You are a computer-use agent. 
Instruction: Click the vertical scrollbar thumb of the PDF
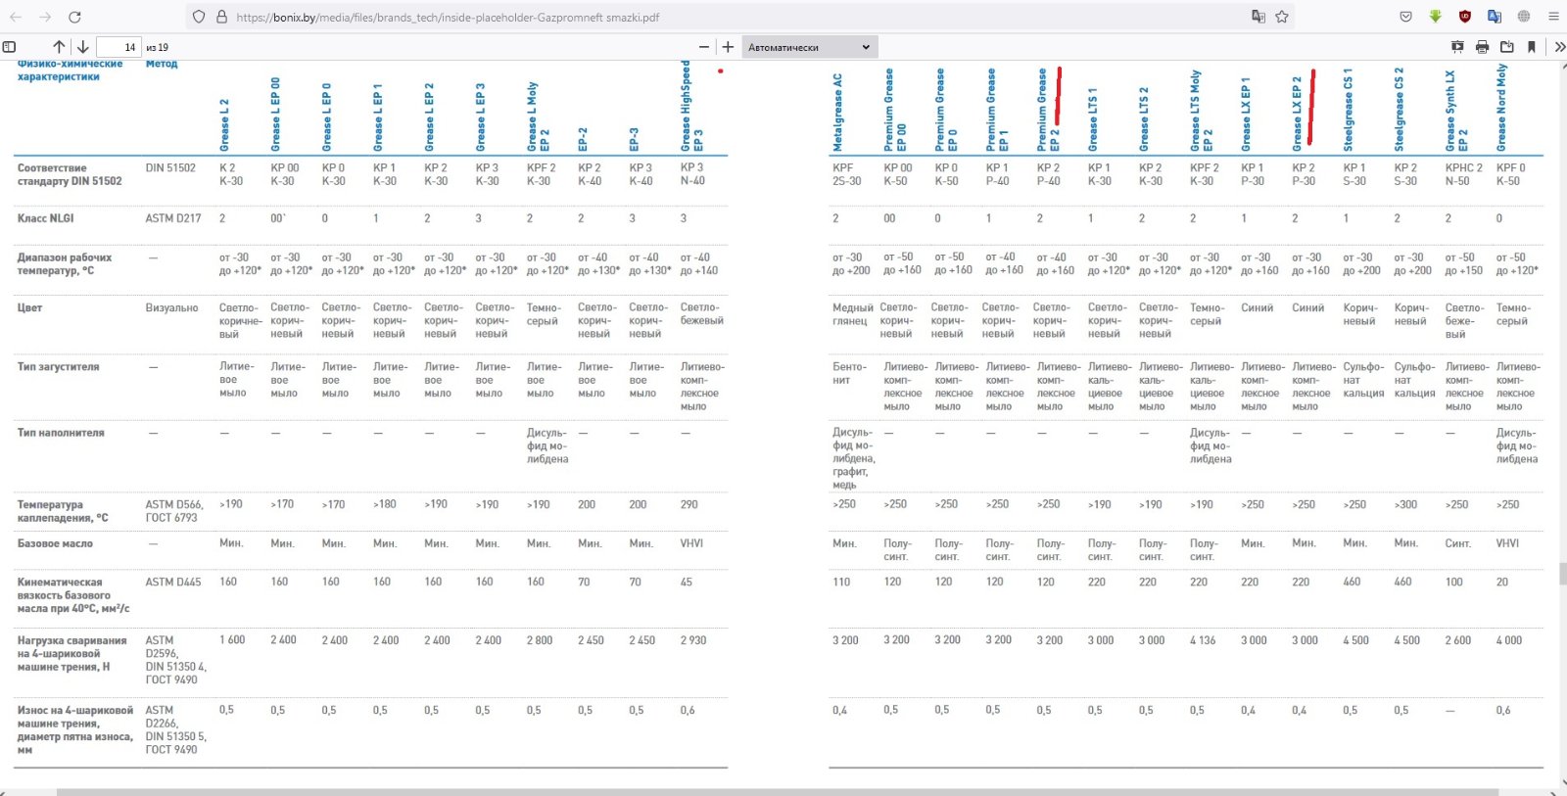(1562, 574)
